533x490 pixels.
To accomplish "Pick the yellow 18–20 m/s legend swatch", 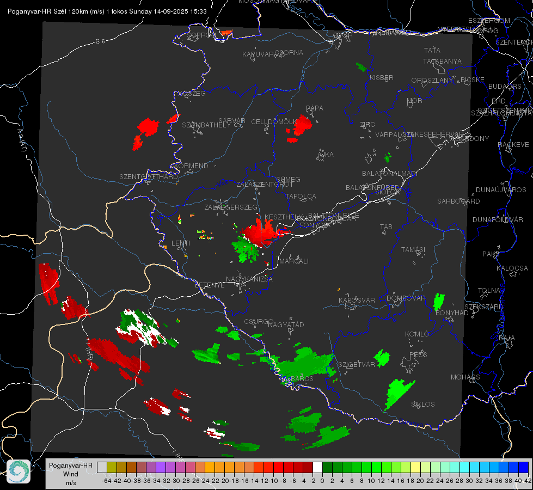I will click(x=415, y=467).
